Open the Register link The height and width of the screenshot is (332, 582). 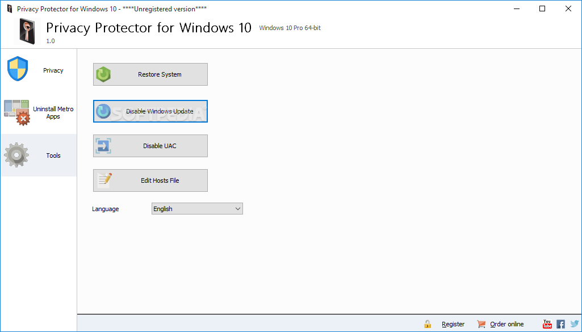[x=453, y=324]
